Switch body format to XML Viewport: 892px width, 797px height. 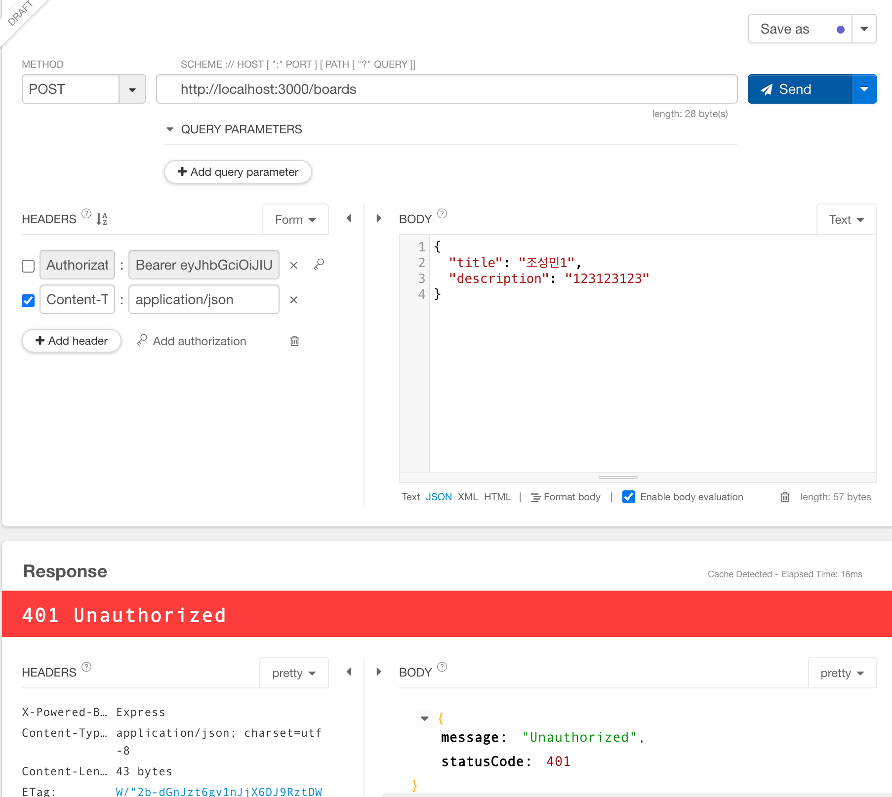(x=467, y=497)
